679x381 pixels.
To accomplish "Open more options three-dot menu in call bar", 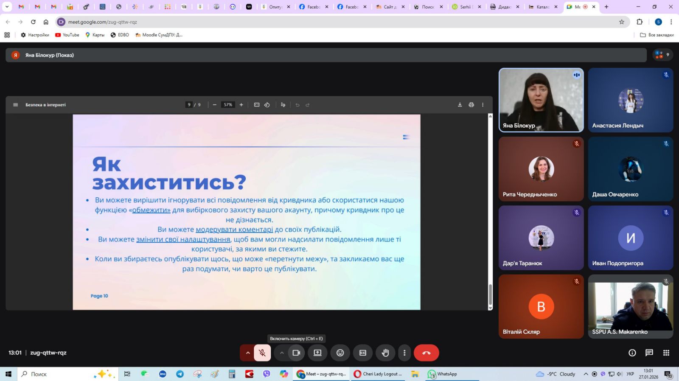I will (404, 353).
